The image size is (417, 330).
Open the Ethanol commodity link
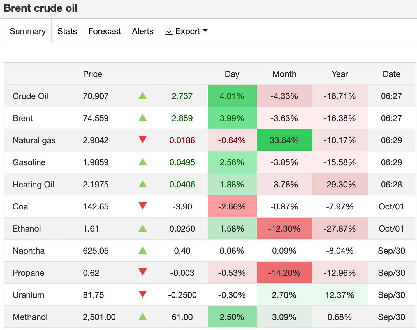click(27, 229)
